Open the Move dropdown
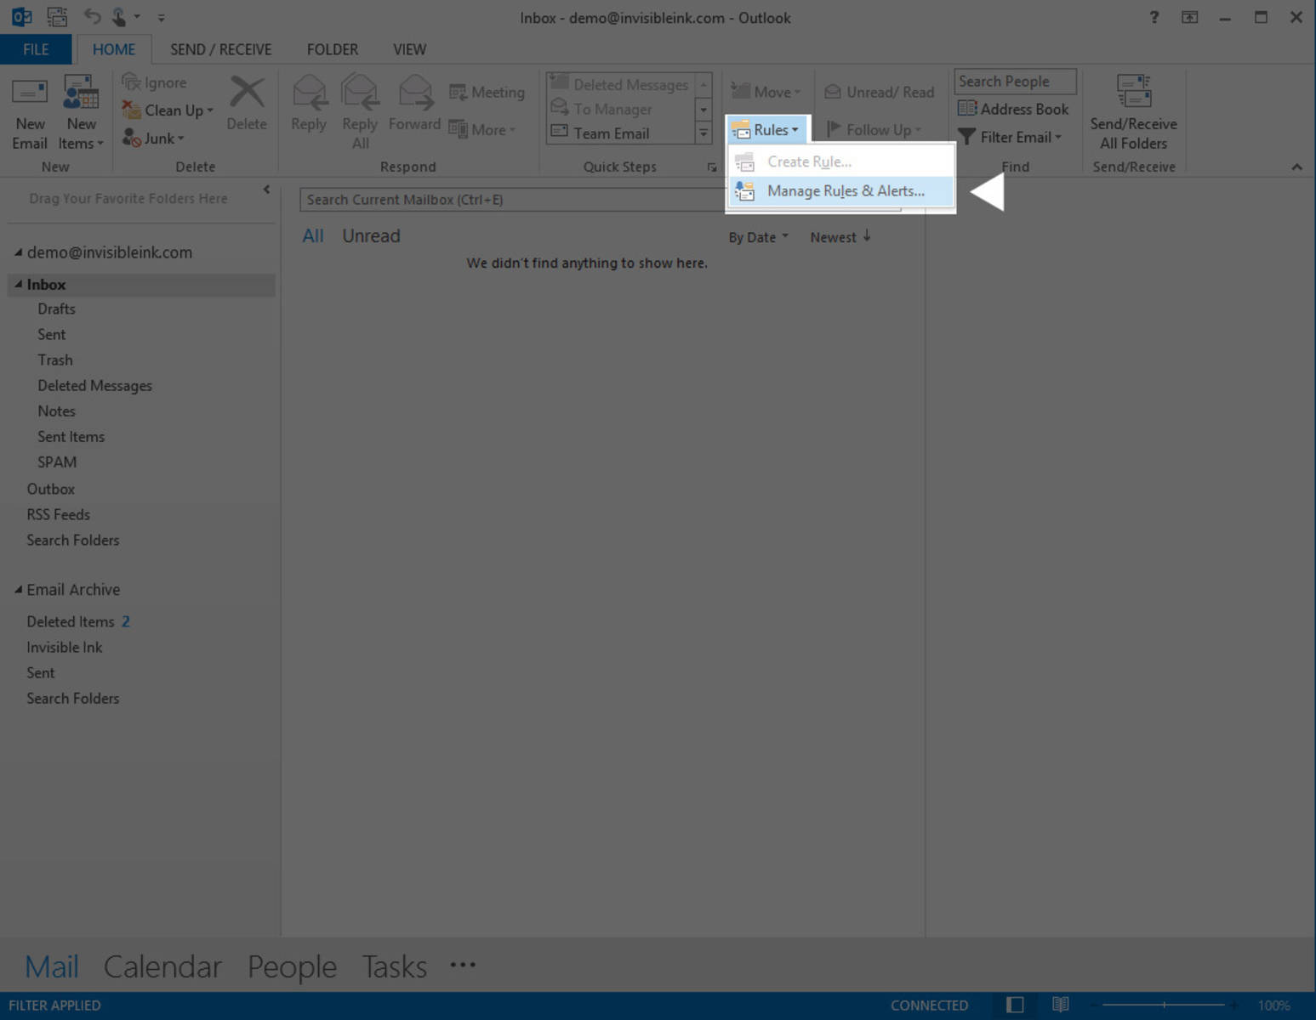1316x1020 pixels. coord(766,92)
